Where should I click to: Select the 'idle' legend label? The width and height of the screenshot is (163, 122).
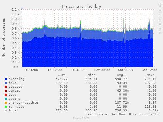(12, 83)
